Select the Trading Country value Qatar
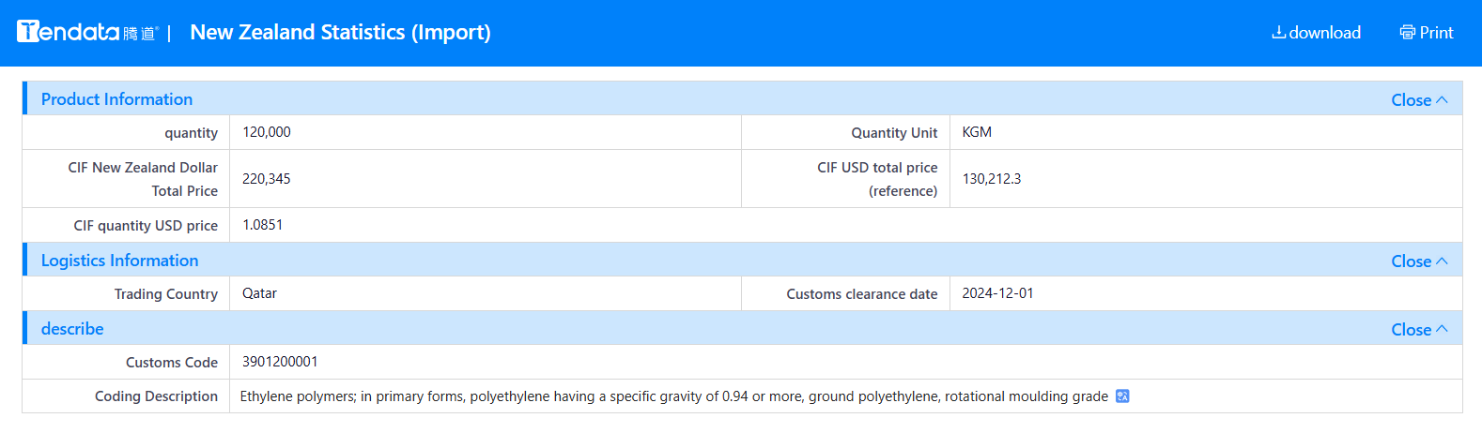Image resolution: width=1482 pixels, height=433 pixels. coord(259,293)
